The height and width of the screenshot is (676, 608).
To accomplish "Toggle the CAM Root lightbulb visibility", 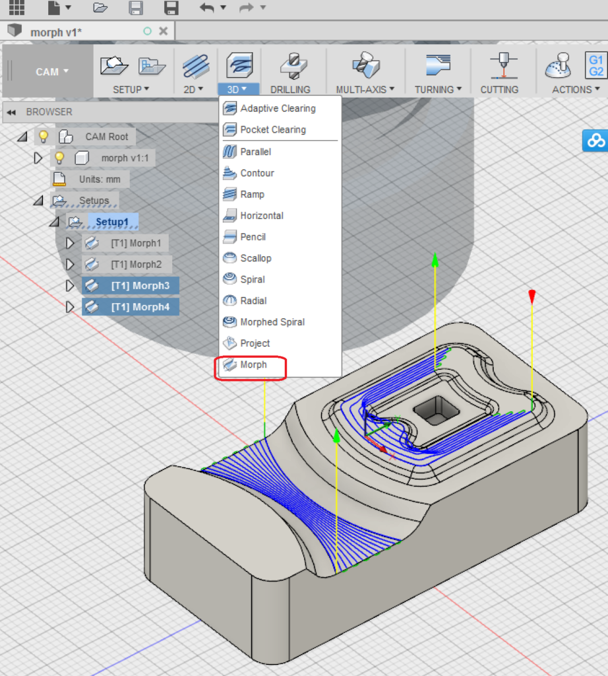I will 44,137.
